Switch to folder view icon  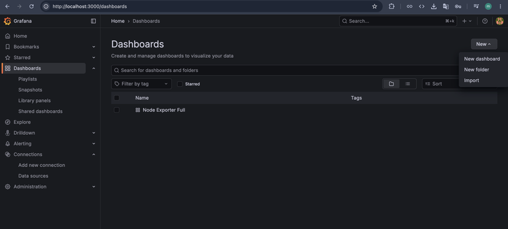392,84
